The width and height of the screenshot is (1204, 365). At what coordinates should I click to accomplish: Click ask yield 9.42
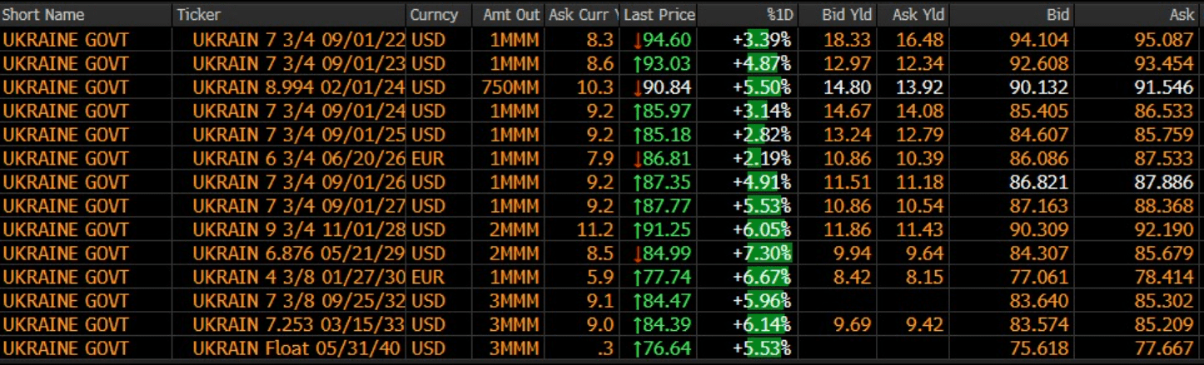[x=926, y=324]
